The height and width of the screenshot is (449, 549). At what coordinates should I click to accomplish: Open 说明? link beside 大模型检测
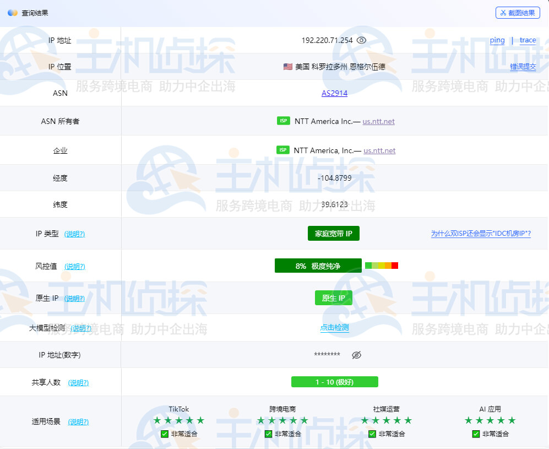(x=81, y=328)
